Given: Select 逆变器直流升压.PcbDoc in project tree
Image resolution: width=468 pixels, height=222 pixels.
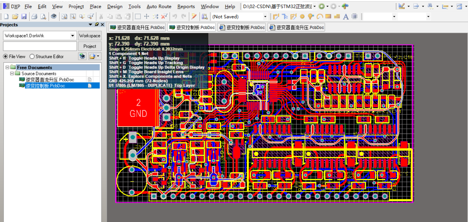Looking at the screenshot, I should [x=50, y=80].
